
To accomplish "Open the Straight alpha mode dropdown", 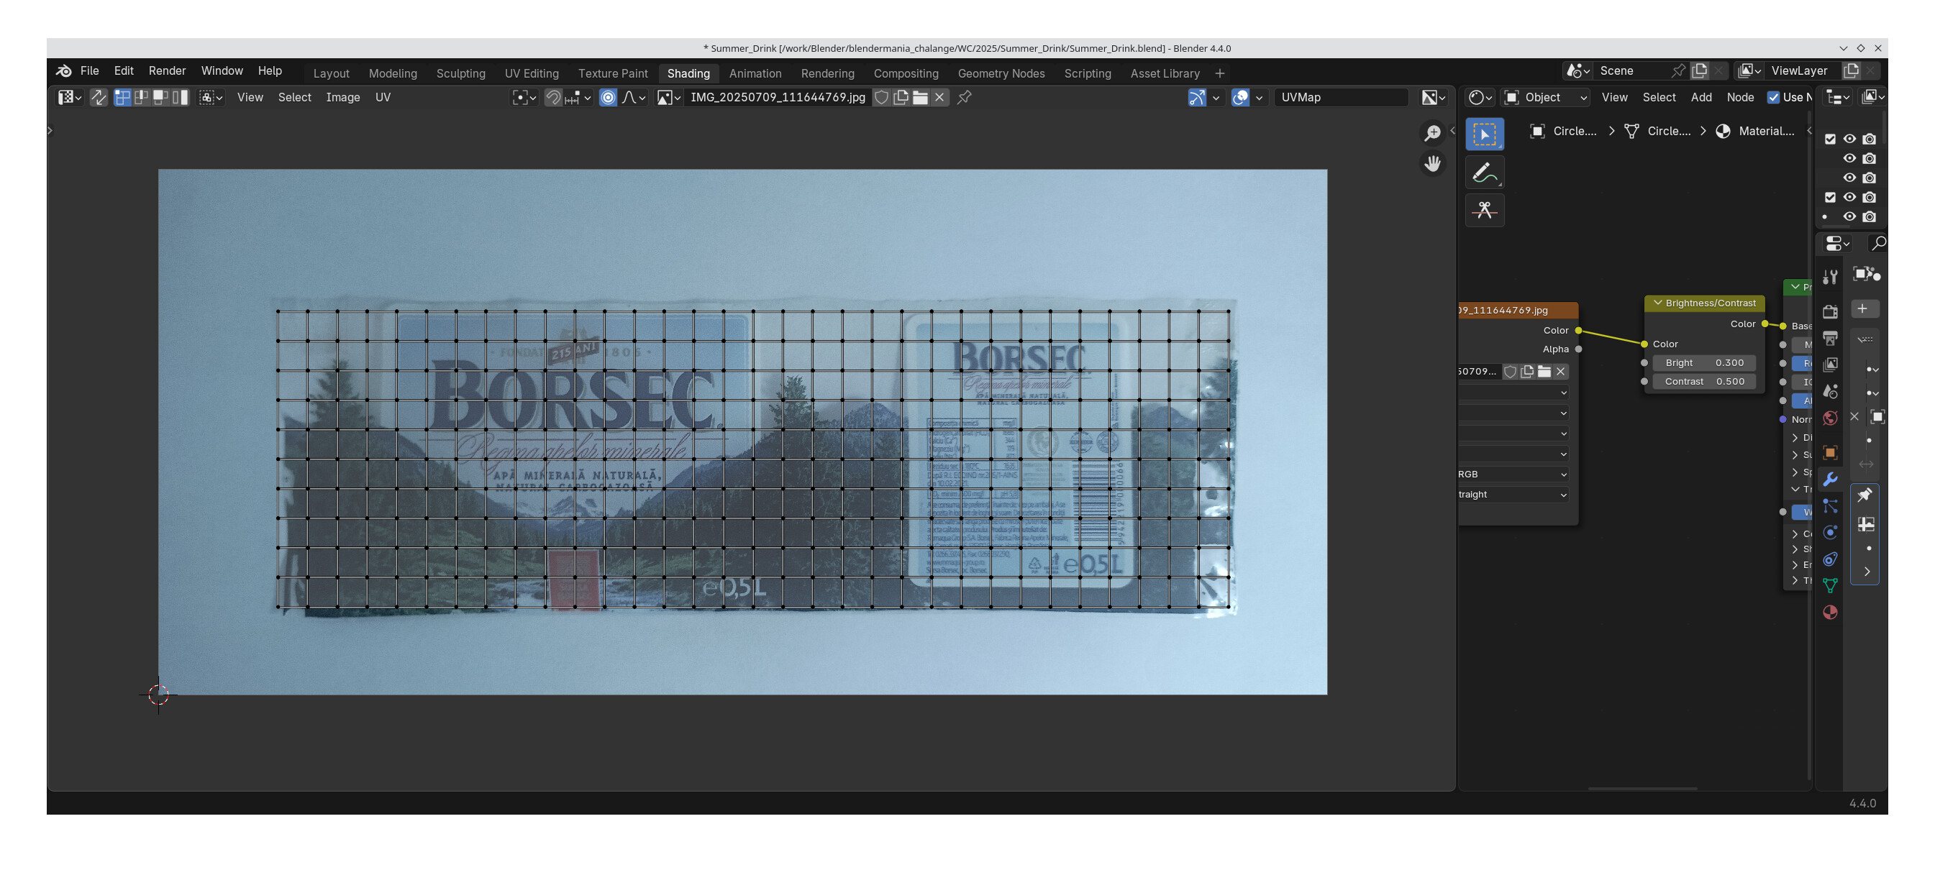I will point(1514,494).
